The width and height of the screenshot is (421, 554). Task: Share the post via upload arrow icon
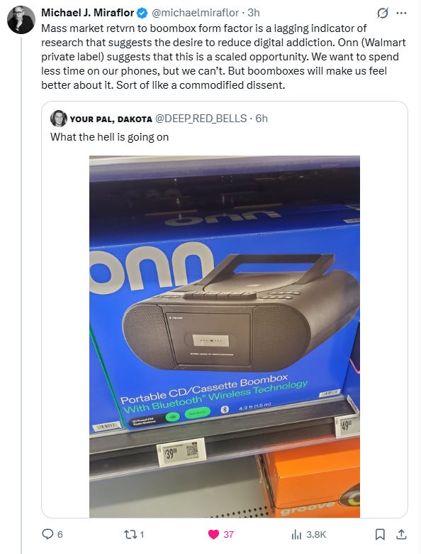point(401,534)
